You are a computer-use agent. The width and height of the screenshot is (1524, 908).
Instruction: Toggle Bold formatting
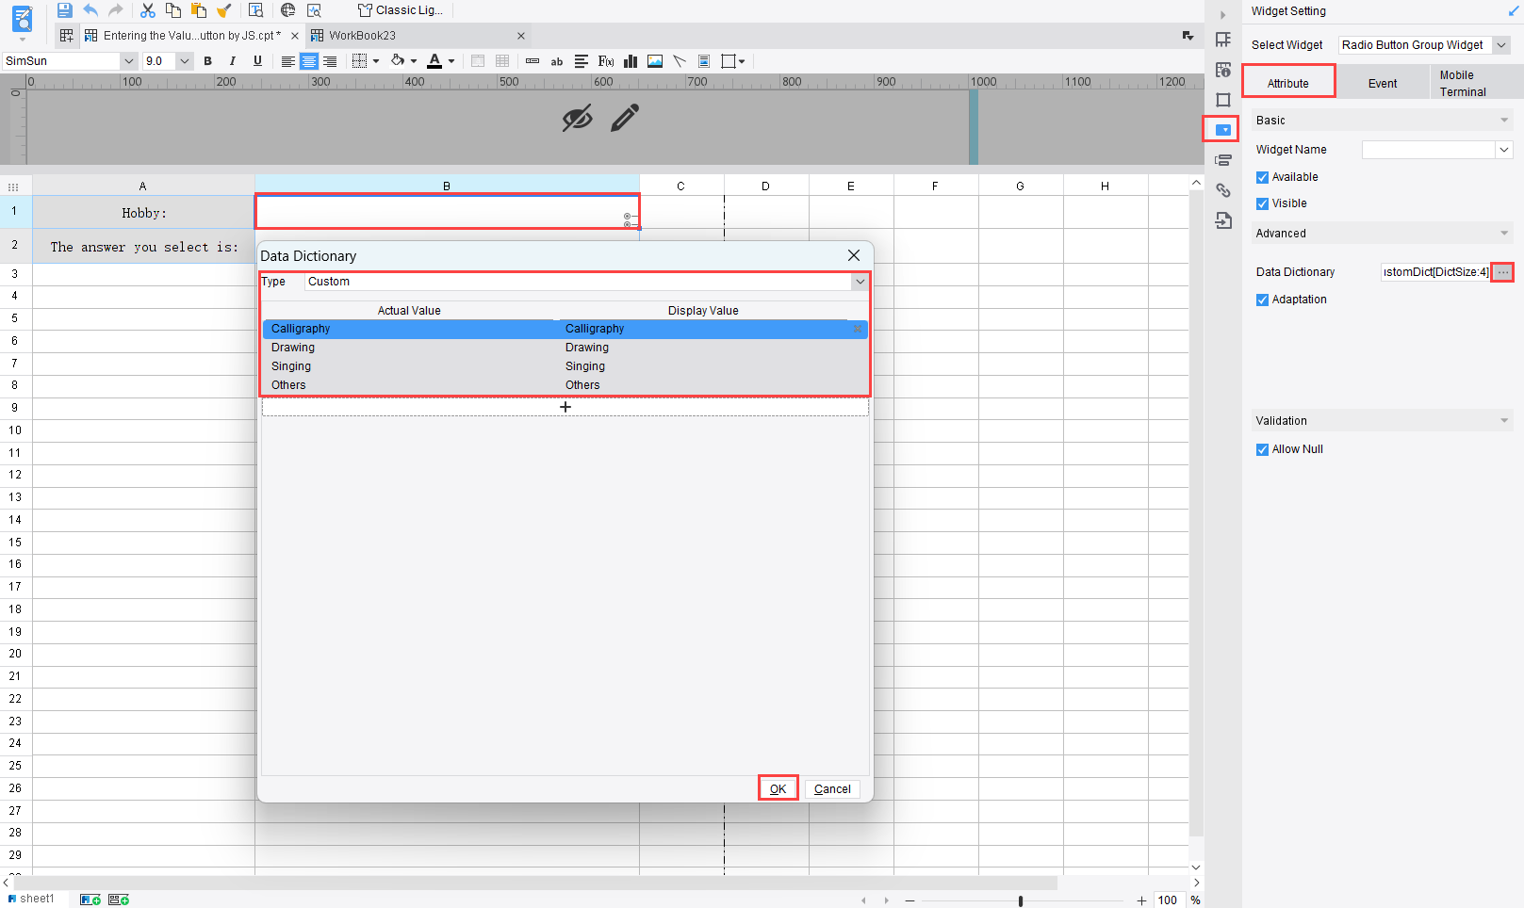click(208, 61)
